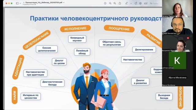Click the 'Диалог по целям' box

[59, 62]
